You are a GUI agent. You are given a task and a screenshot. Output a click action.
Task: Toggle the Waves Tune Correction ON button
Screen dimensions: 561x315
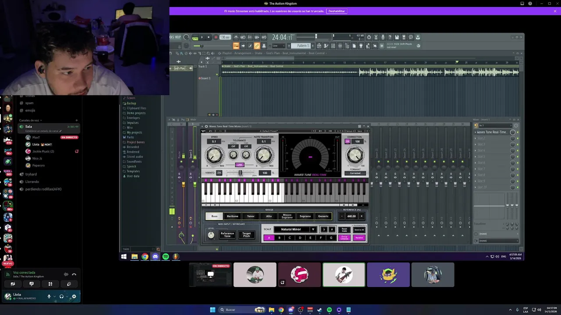pos(348,141)
